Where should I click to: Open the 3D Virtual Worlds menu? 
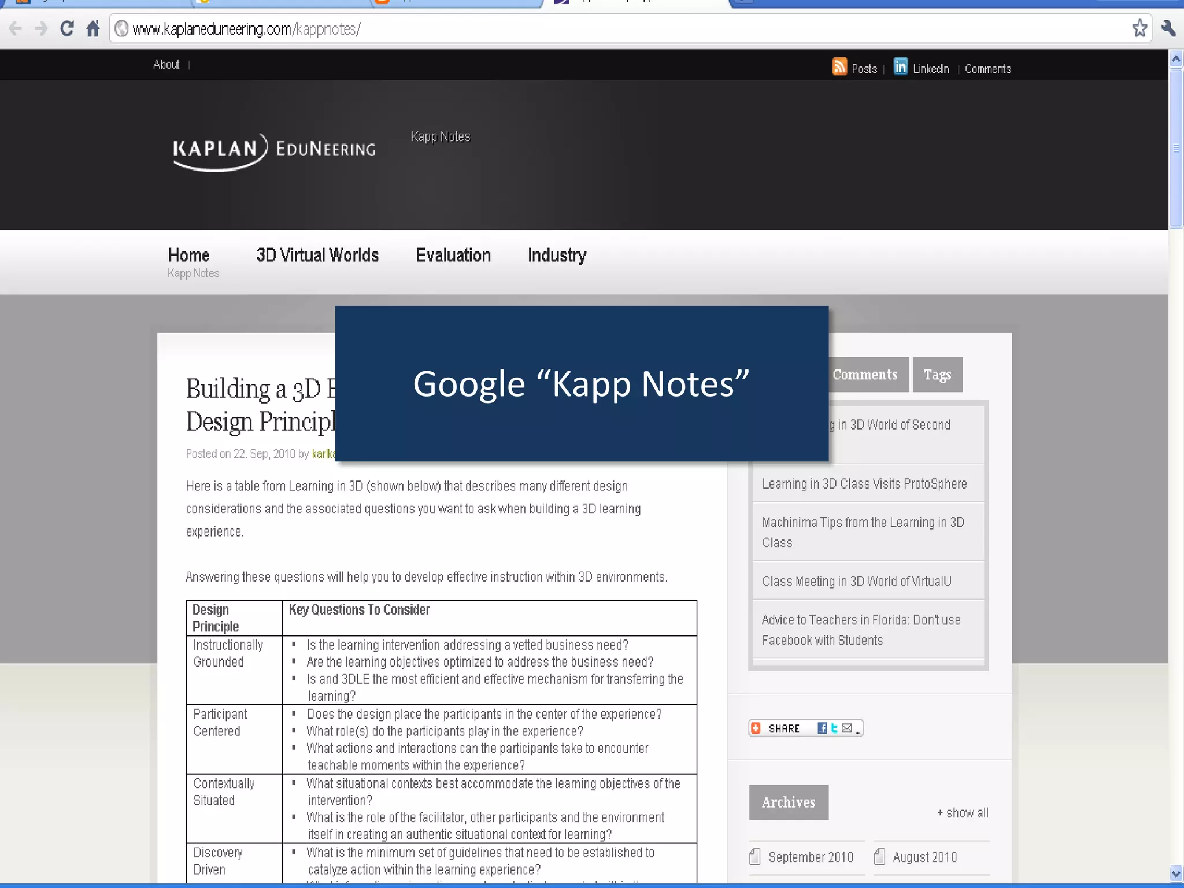point(317,255)
